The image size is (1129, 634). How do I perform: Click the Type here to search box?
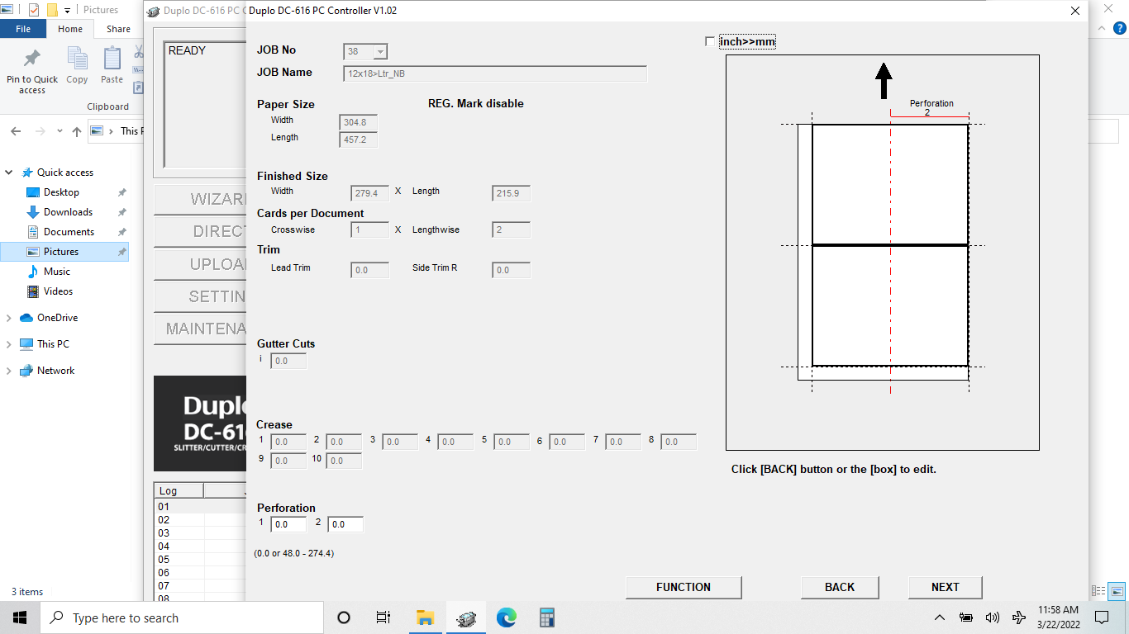click(x=181, y=617)
